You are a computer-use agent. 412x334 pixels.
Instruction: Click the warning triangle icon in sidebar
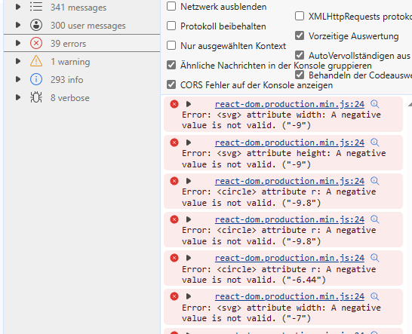pos(36,61)
